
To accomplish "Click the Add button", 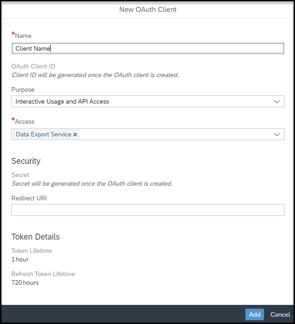I will pyautogui.click(x=254, y=314).
